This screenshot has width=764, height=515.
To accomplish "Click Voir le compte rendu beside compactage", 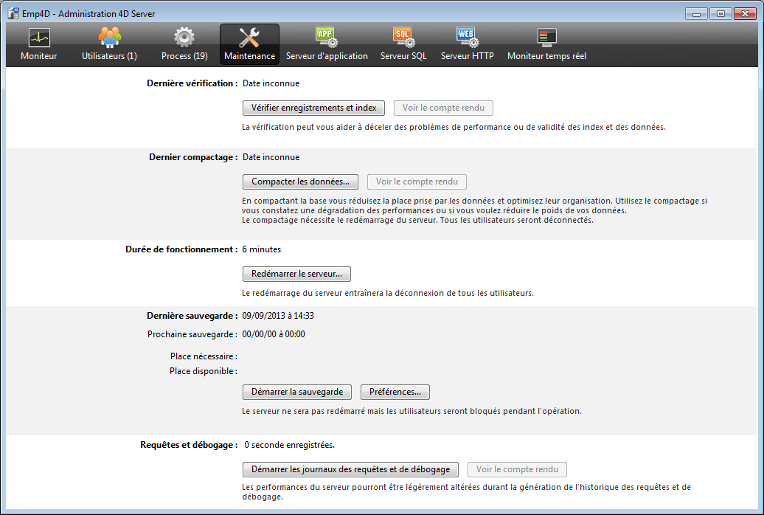I will [x=417, y=182].
